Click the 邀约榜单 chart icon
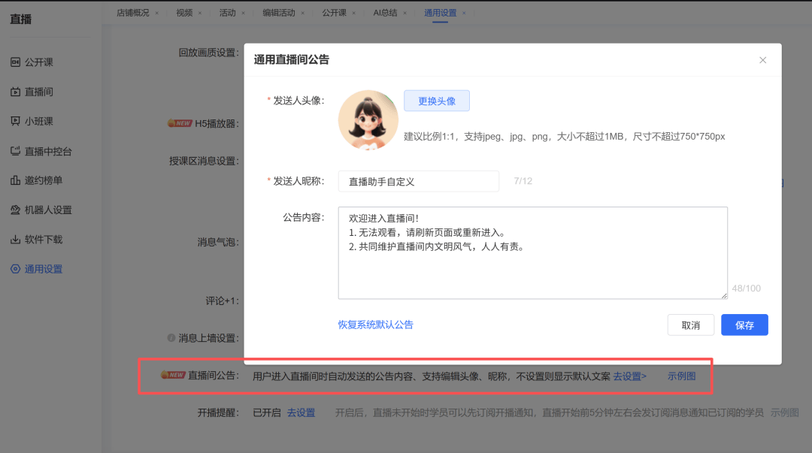This screenshot has width=812, height=453. (15, 180)
